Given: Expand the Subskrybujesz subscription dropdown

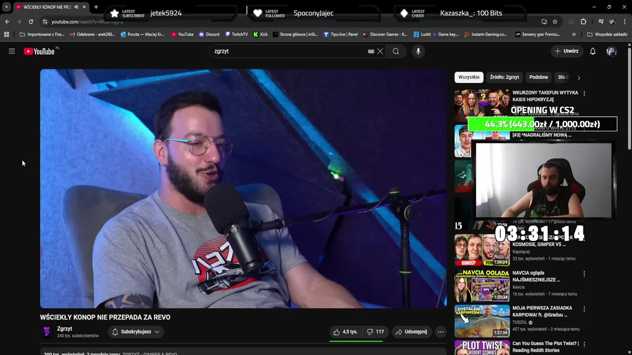Looking at the screenshot, I should tap(136, 332).
